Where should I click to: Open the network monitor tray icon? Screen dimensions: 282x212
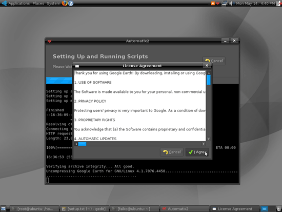(x=224, y=3)
